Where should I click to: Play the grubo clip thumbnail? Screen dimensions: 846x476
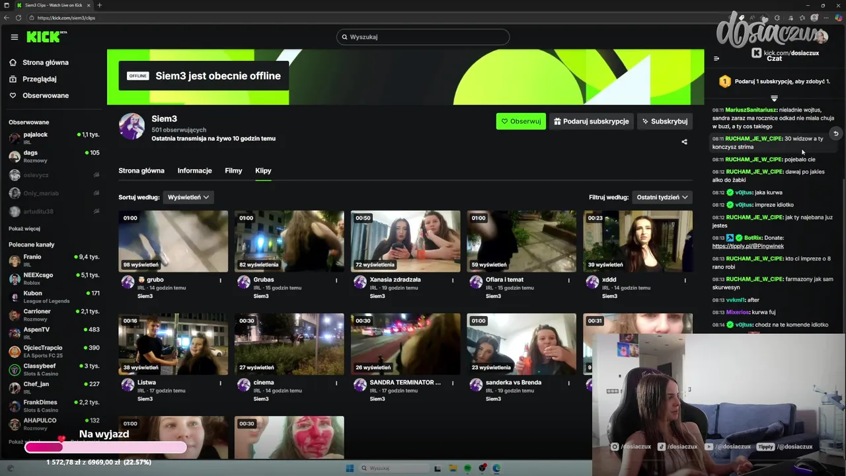click(173, 241)
